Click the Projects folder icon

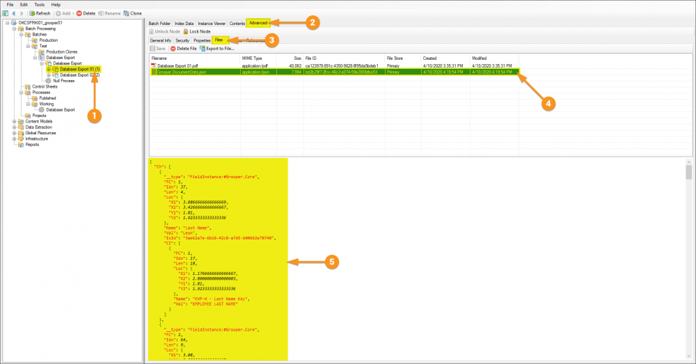(28, 116)
